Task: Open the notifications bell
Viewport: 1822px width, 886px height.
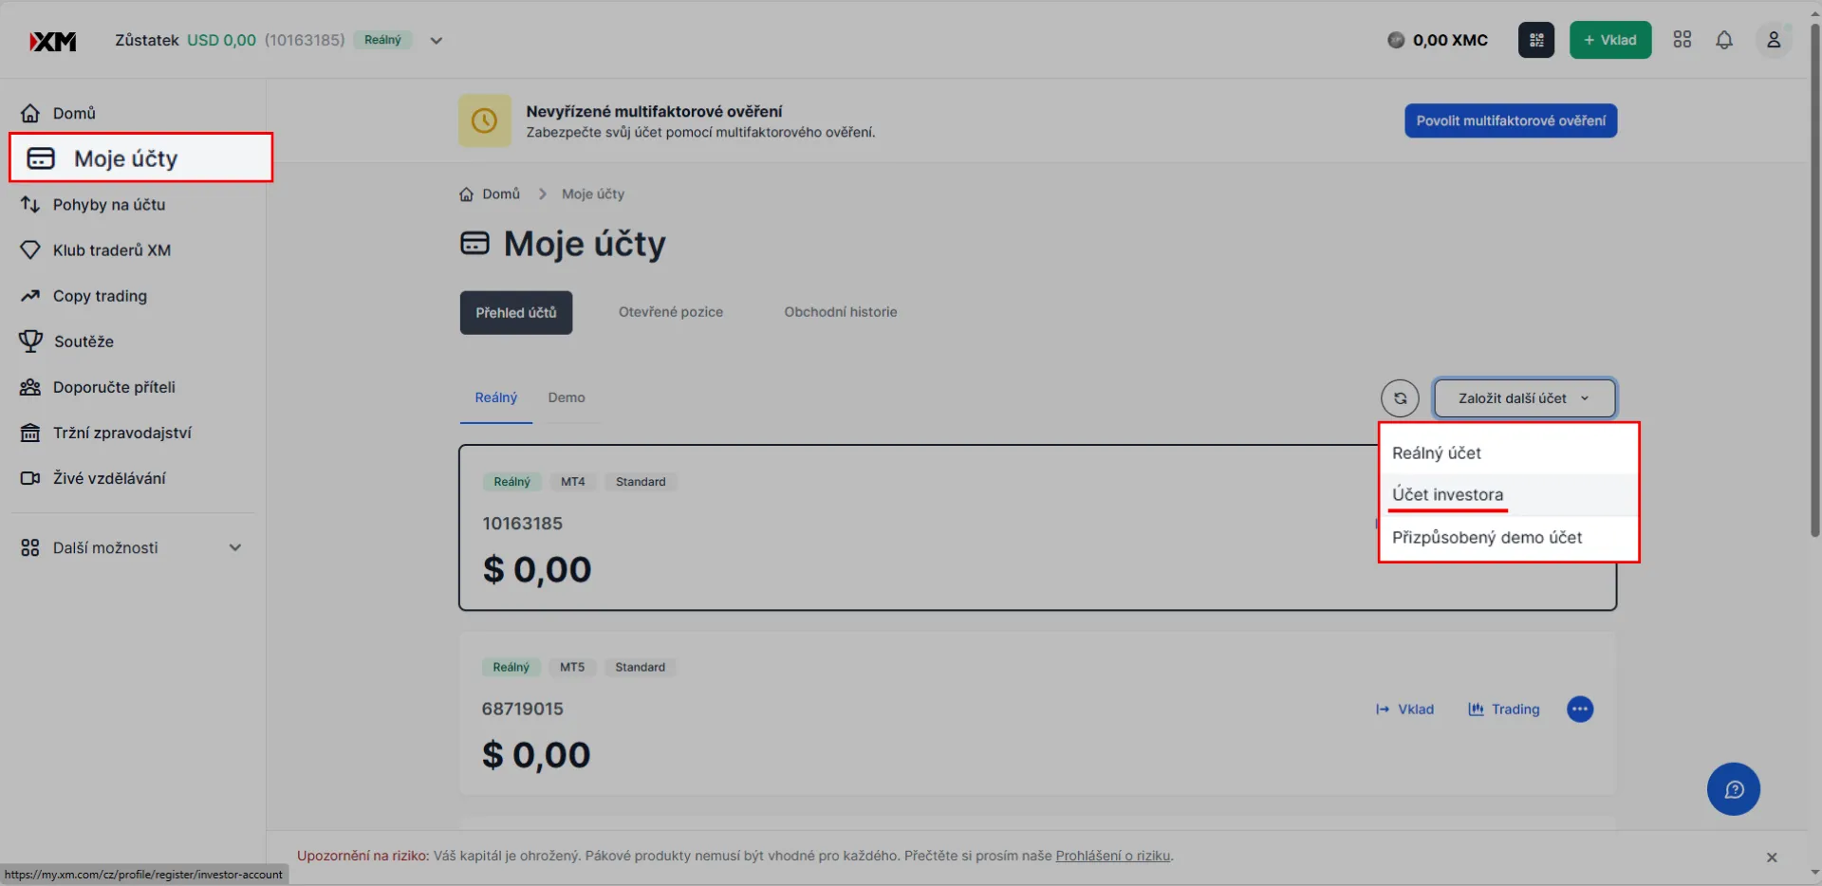Action: [x=1724, y=40]
